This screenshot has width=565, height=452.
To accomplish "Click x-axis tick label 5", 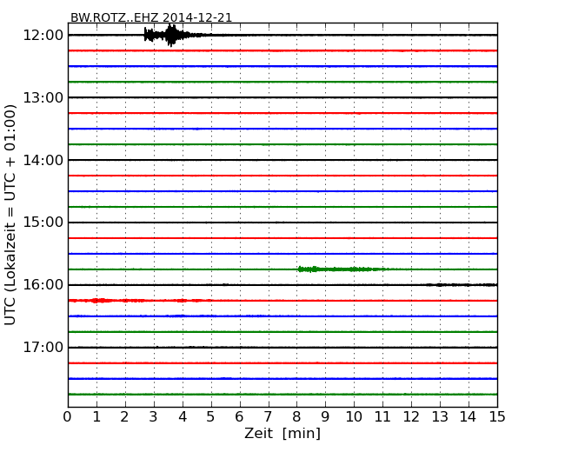I will pyautogui.click(x=211, y=417).
